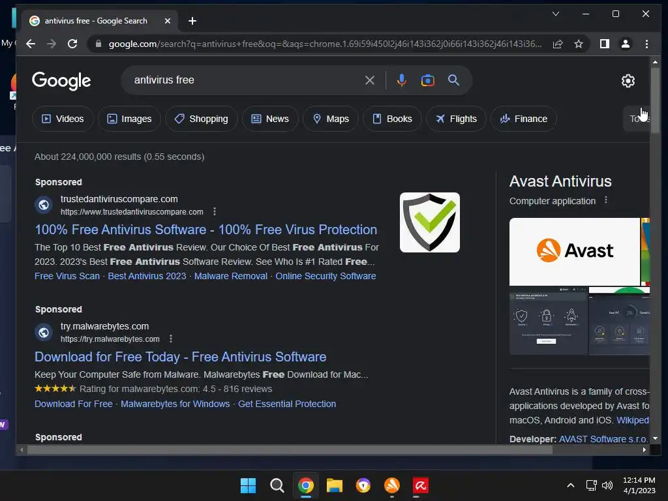Open Avast from the taskbar
The height and width of the screenshot is (501, 668).
tap(392, 485)
